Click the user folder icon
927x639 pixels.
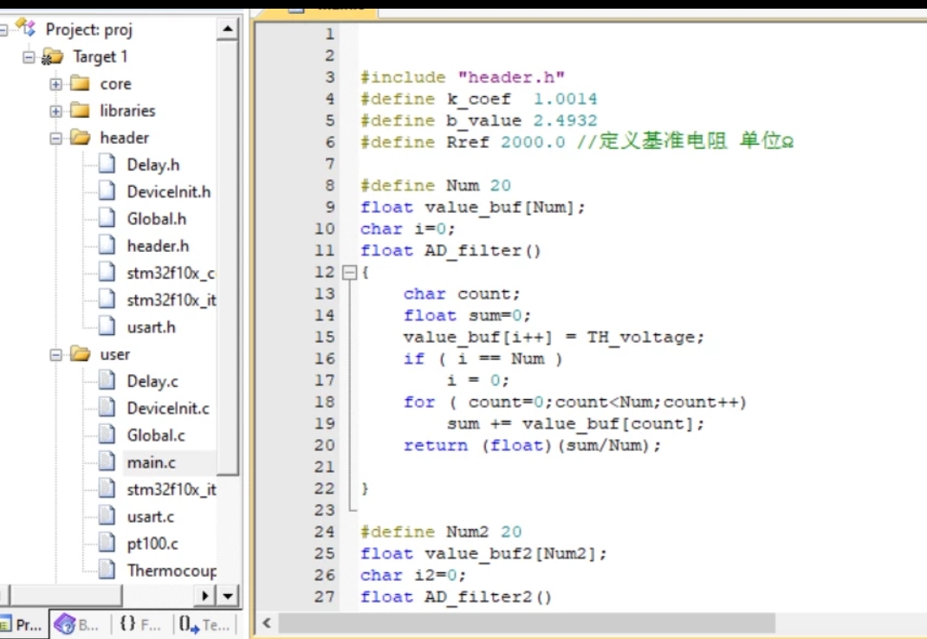click(80, 354)
